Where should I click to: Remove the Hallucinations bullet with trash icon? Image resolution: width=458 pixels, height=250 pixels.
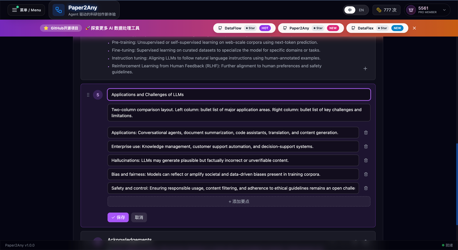[366, 160]
